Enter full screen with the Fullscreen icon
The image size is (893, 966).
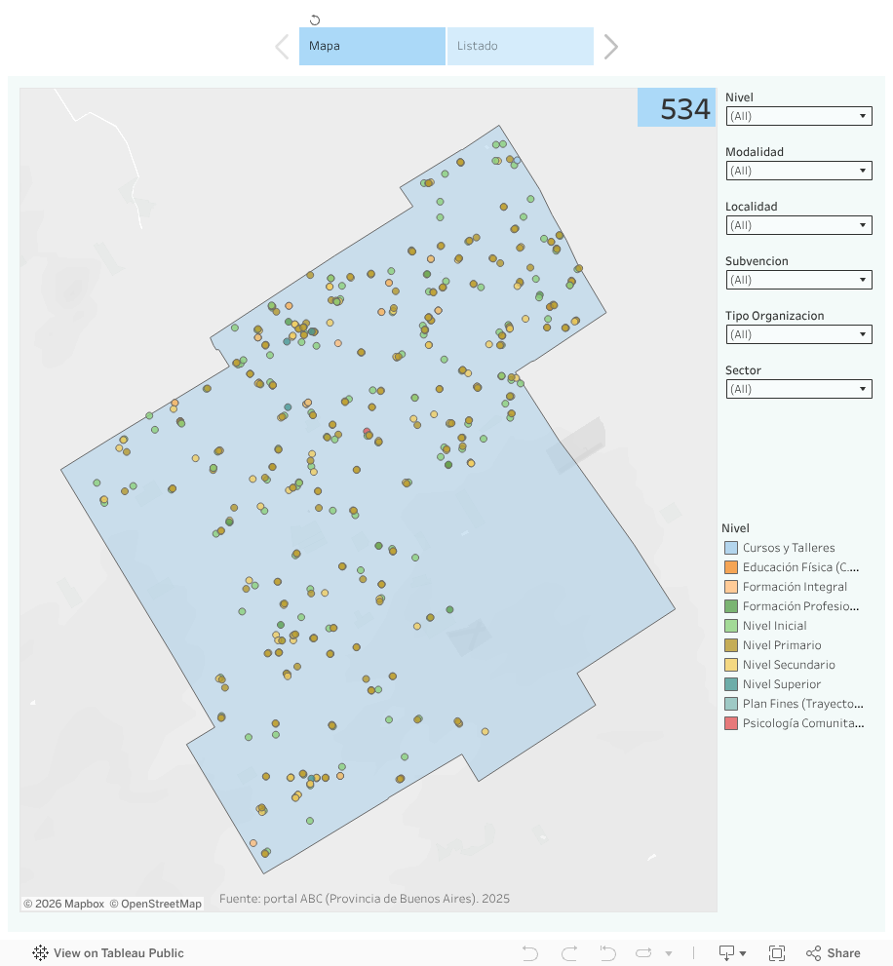coord(777,953)
